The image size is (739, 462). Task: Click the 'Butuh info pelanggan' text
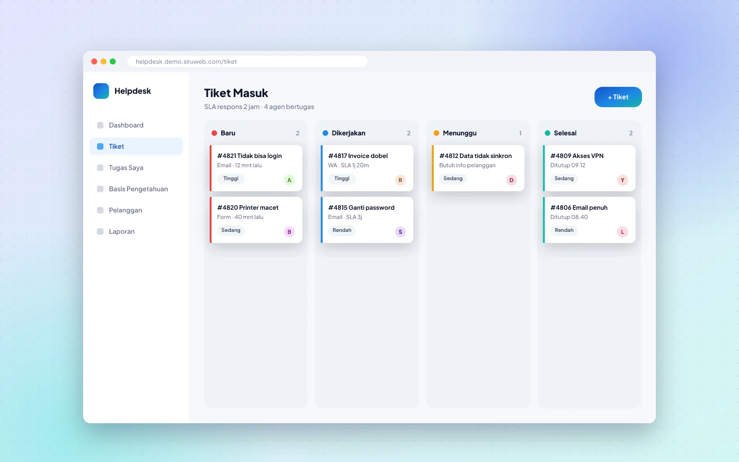tap(467, 165)
